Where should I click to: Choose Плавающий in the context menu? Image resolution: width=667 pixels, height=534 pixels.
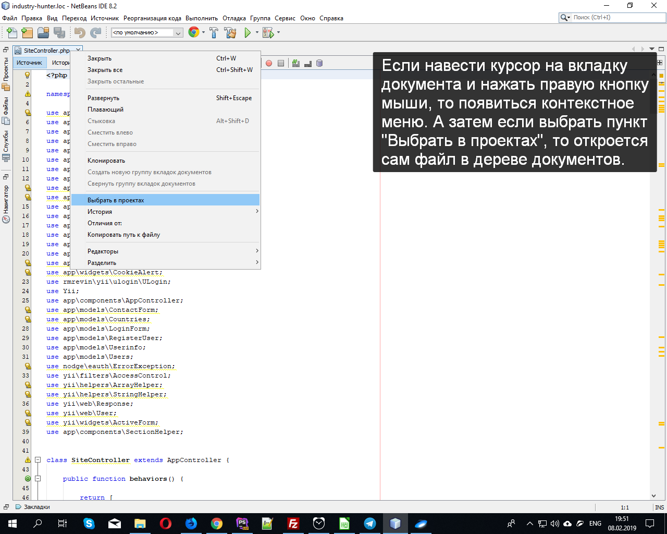pos(165,110)
